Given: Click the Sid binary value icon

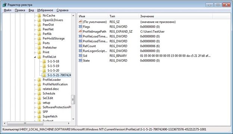Looking at the screenshot, I should tap(80, 56).
